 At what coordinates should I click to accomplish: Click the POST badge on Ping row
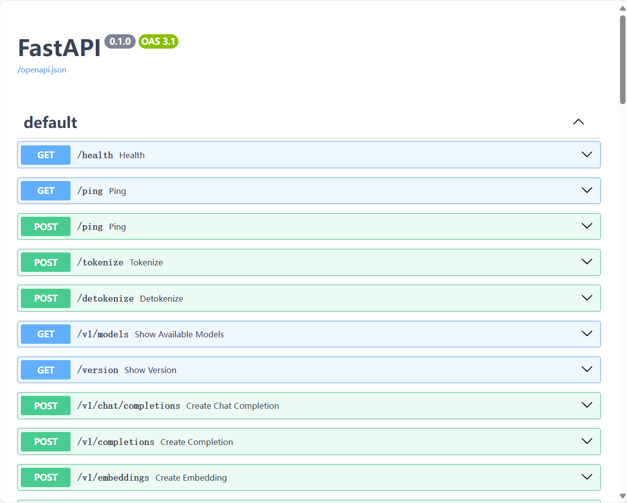point(46,226)
